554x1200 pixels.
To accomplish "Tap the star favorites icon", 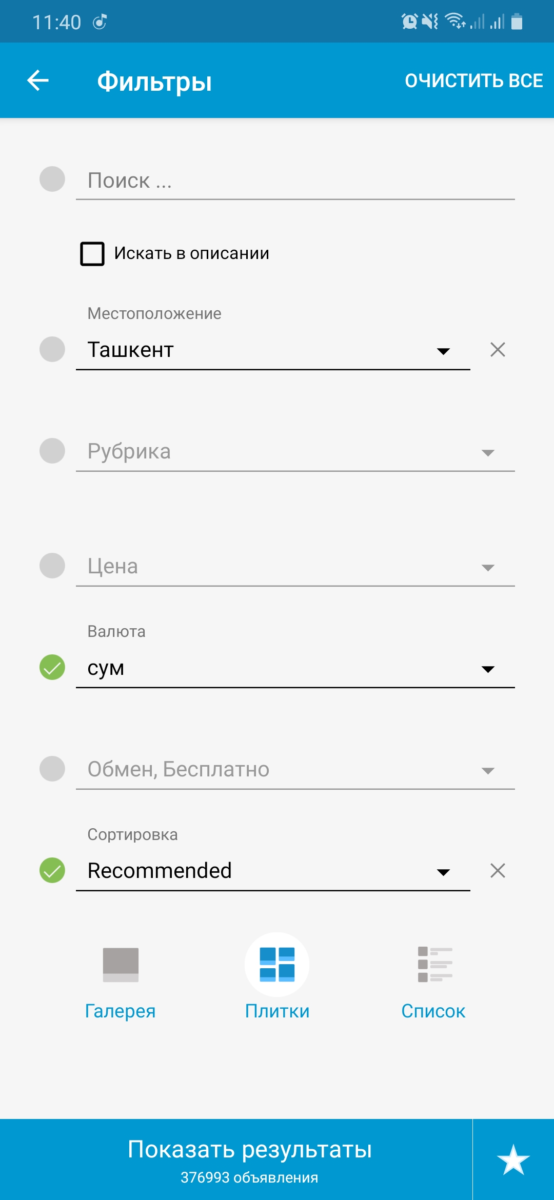I will pos(513,1159).
